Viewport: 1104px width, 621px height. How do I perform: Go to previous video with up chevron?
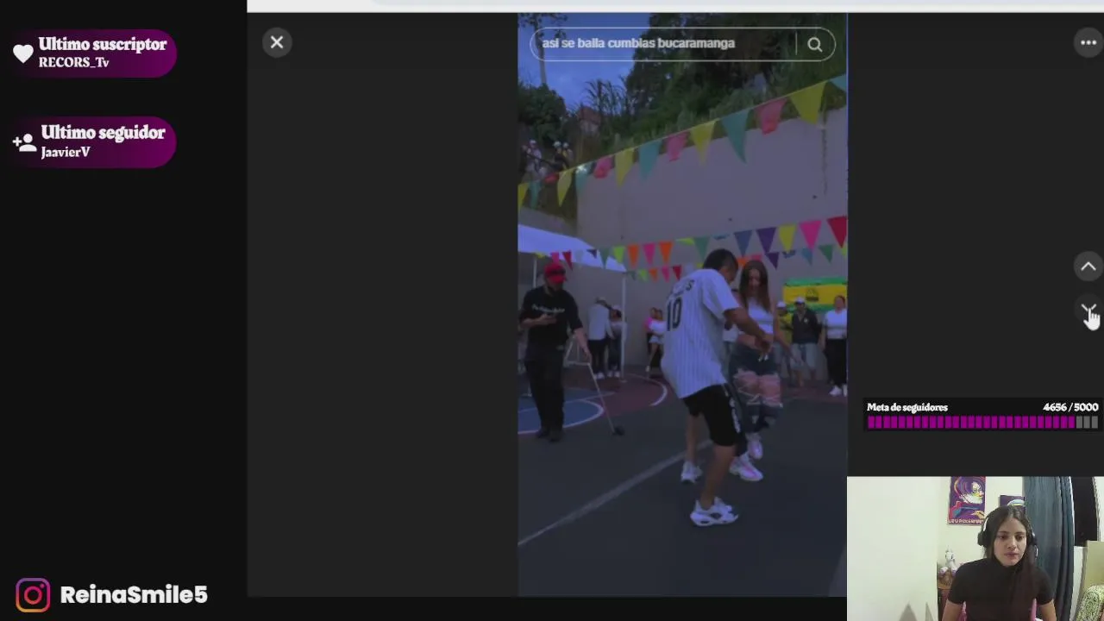(x=1088, y=267)
